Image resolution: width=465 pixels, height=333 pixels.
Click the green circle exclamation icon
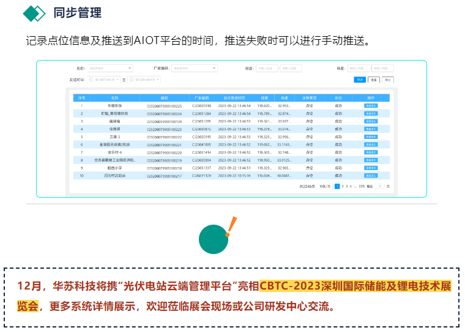[x=215, y=239]
